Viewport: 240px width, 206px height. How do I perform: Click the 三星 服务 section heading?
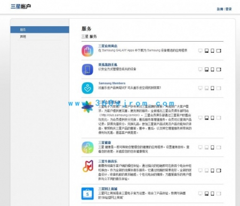89,36
